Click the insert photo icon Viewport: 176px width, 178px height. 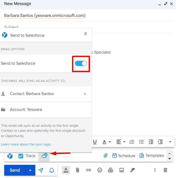(122, 170)
